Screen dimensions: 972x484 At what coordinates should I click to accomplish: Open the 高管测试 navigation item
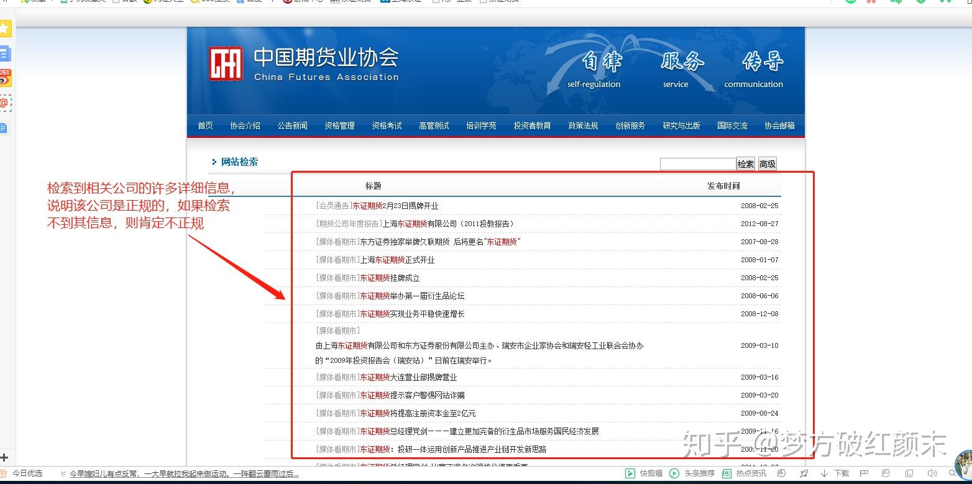(434, 126)
